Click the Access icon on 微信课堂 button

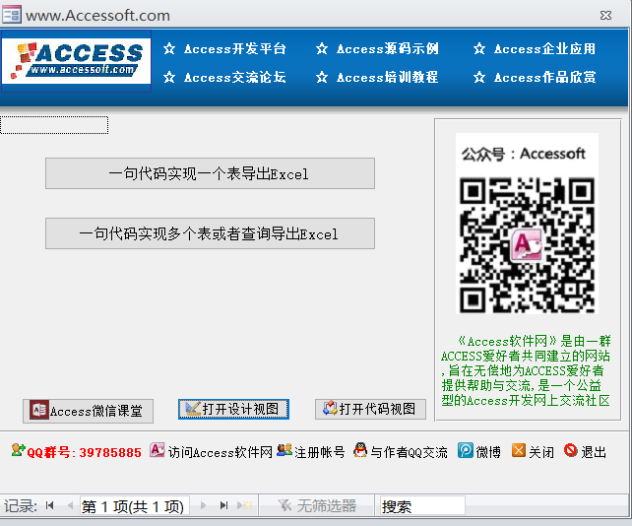pos(39,410)
